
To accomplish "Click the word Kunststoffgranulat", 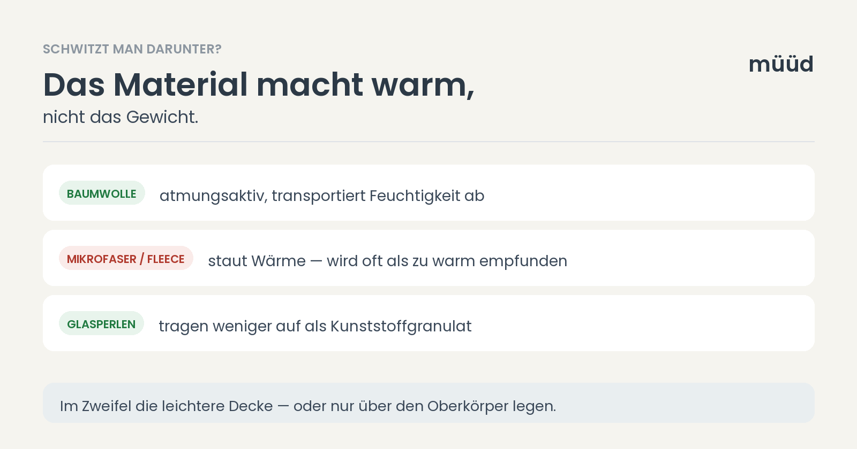I will [401, 326].
